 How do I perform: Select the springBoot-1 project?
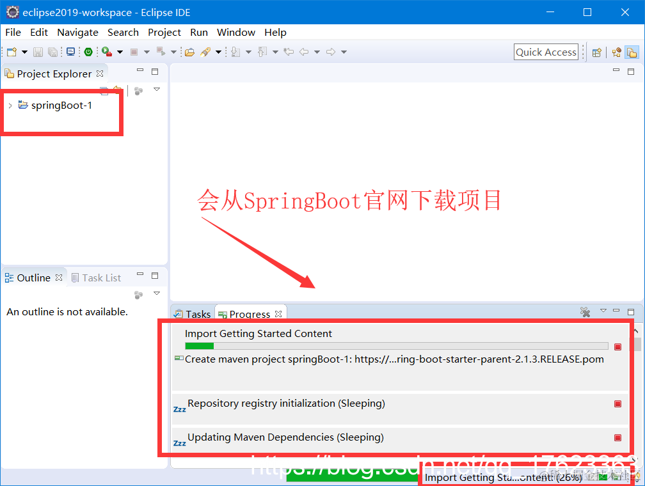61,106
